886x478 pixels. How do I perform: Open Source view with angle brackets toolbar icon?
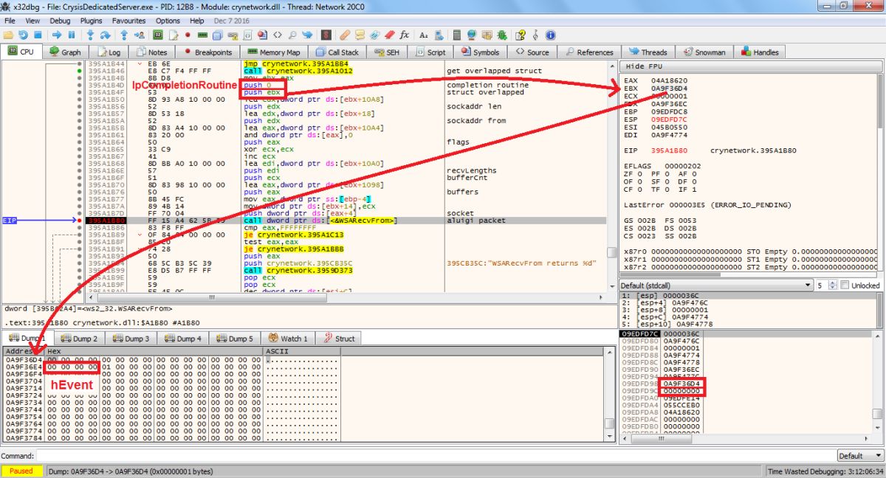[278, 35]
